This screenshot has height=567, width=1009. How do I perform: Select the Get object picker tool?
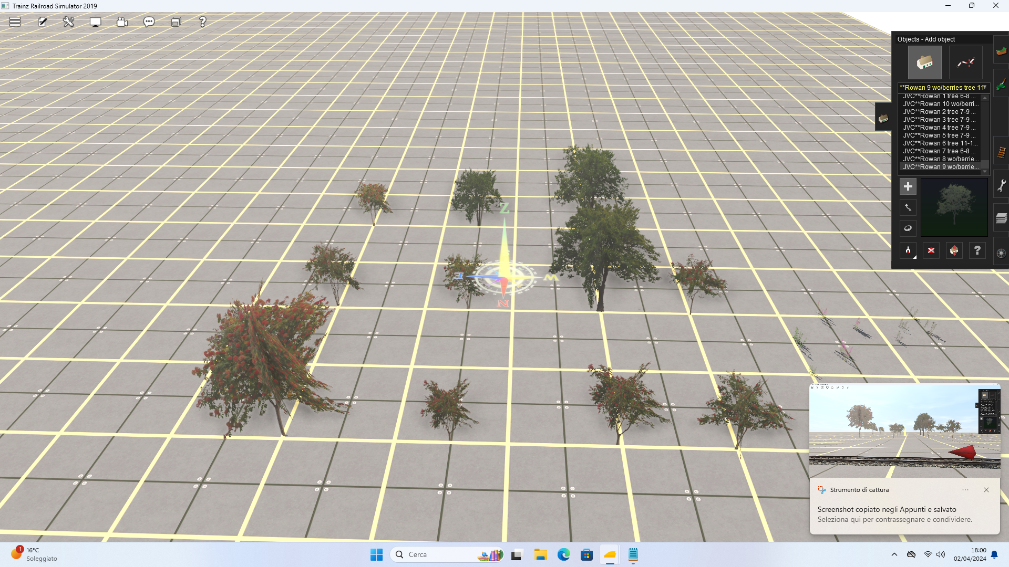click(x=908, y=250)
